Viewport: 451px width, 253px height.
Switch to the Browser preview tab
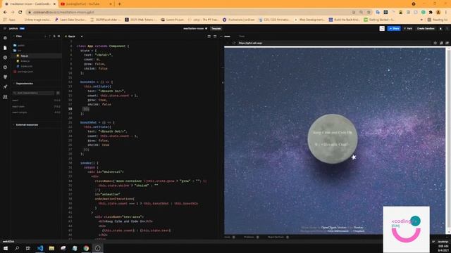227,37
